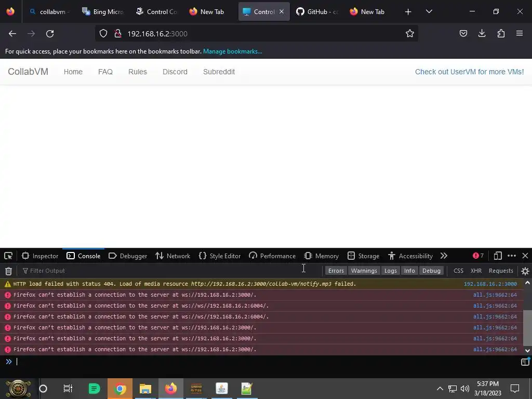532x399 pixels.
Task: Switch to the Network devtools tab
Action: [172, 256]
